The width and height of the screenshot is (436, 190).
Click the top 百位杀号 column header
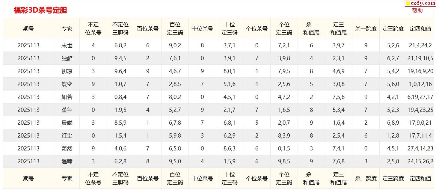pos(148,29)
